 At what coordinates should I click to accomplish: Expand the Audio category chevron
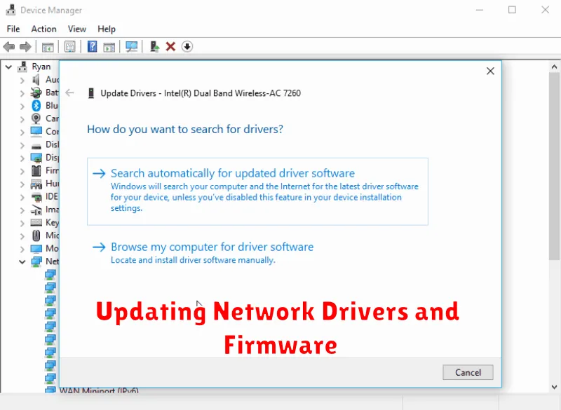tap(22, 80)
